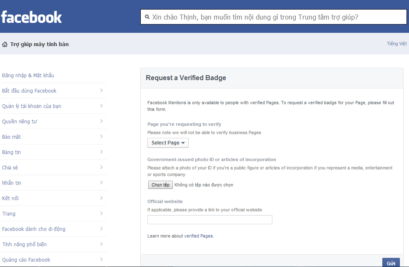Click the search magnifier icon
Viewport: 409px width, 267px height.
tap(147, 17)
